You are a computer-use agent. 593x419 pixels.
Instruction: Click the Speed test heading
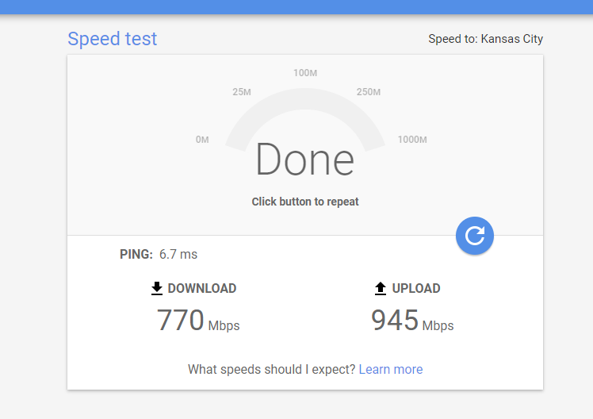point(113,39)
